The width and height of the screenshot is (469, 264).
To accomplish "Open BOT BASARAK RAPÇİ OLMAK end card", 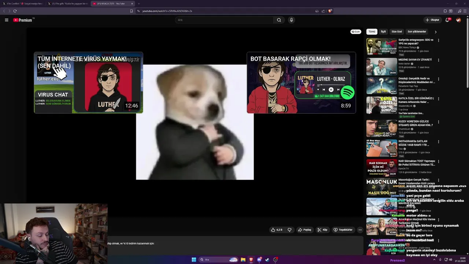I will point(301,82).
